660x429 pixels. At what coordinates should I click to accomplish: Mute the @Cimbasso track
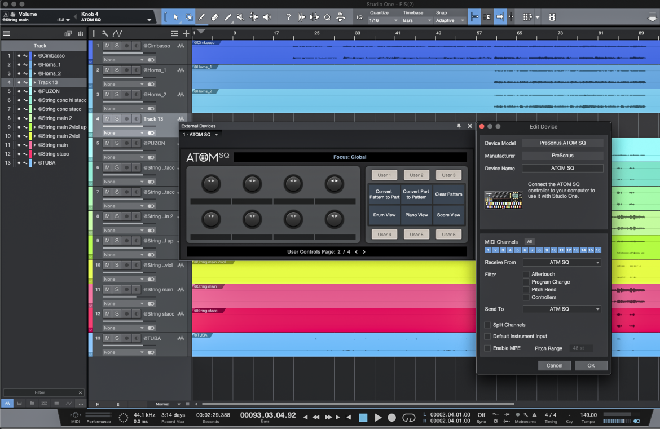(x=107, y=46)
